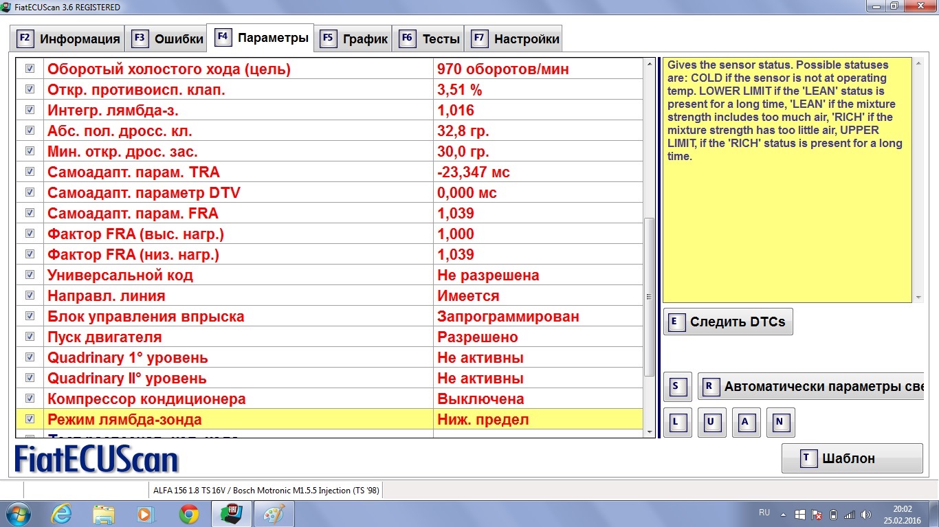This screenshot has height=527, width=939.
Task: Go to the Тесты tab
Action: click(430, 38)
